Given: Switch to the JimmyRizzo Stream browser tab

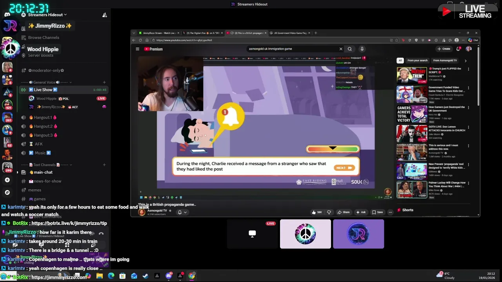Looking at the screenshot, I should click(x=158, y=33).
